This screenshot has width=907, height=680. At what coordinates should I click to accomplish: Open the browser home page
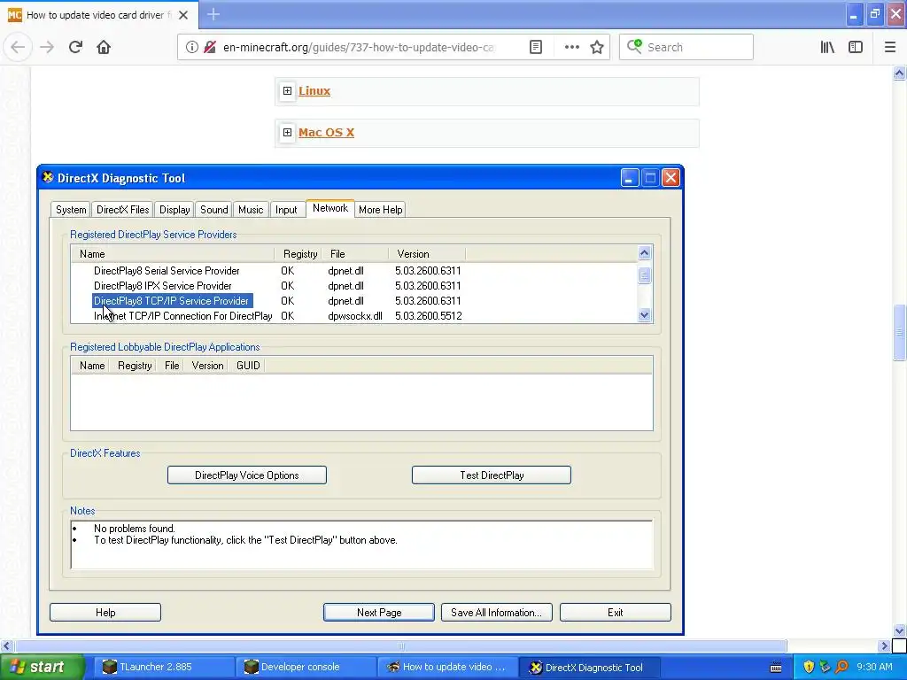click(104, 47)
